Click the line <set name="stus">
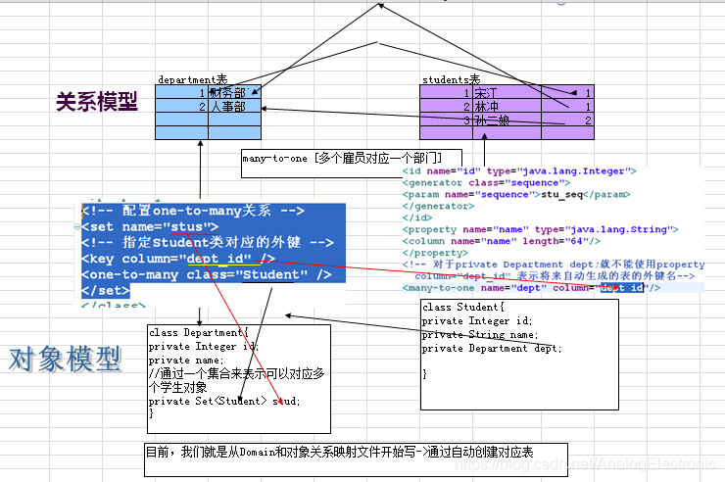 pyautogui.click(x=150, y=227)
